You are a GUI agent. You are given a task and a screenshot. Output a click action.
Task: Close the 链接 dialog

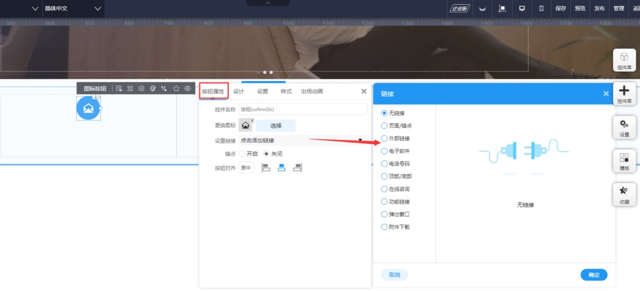[x=606, y=93]
